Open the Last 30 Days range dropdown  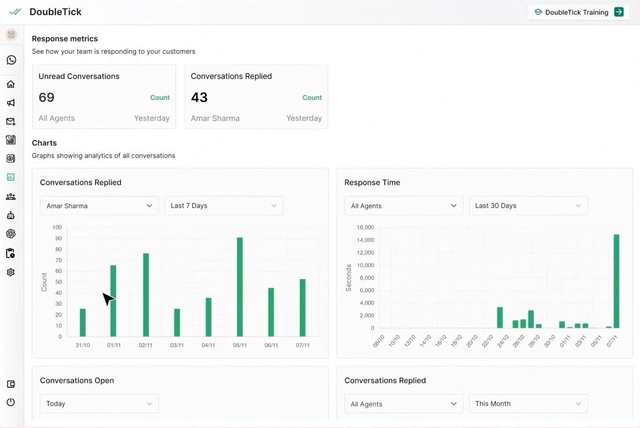[x=528, y=206]
